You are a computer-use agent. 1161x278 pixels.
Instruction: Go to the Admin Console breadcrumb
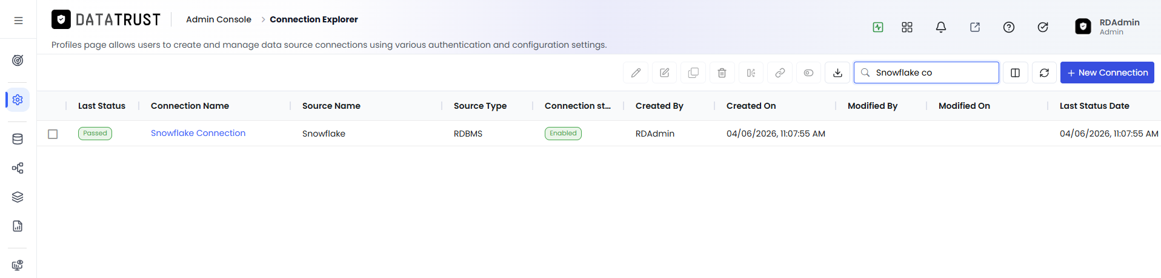point(219,19)
